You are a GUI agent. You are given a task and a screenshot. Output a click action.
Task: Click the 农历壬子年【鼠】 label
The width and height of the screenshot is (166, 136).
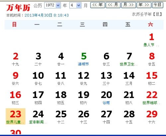(x=147, y=14)
